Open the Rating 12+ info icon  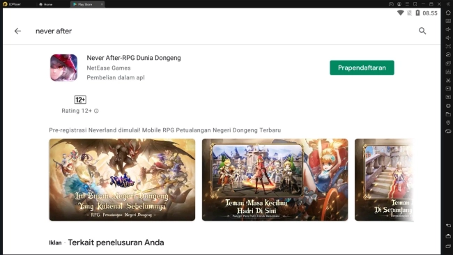[x=96, y=111]
